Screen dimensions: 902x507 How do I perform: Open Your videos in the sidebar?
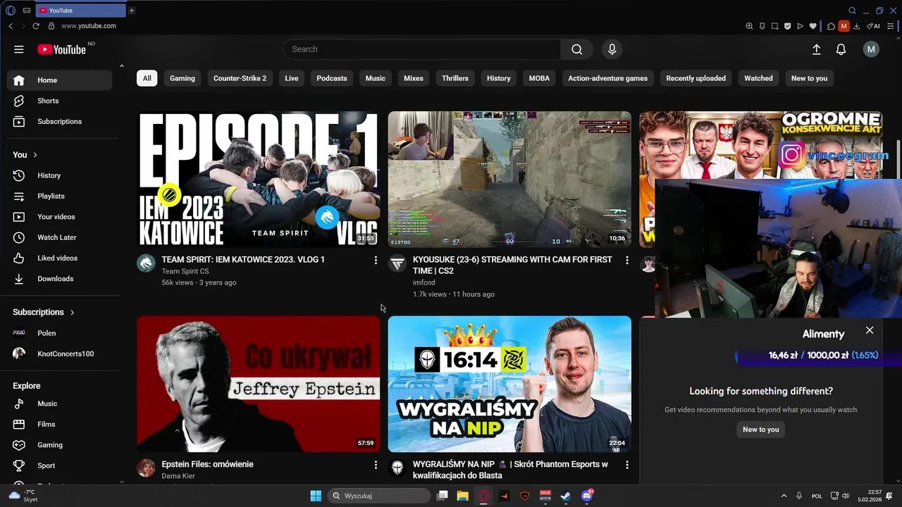click(59, 217)
